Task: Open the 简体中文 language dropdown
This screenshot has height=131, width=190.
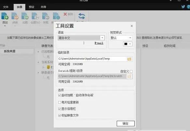Action: [81, 38]
